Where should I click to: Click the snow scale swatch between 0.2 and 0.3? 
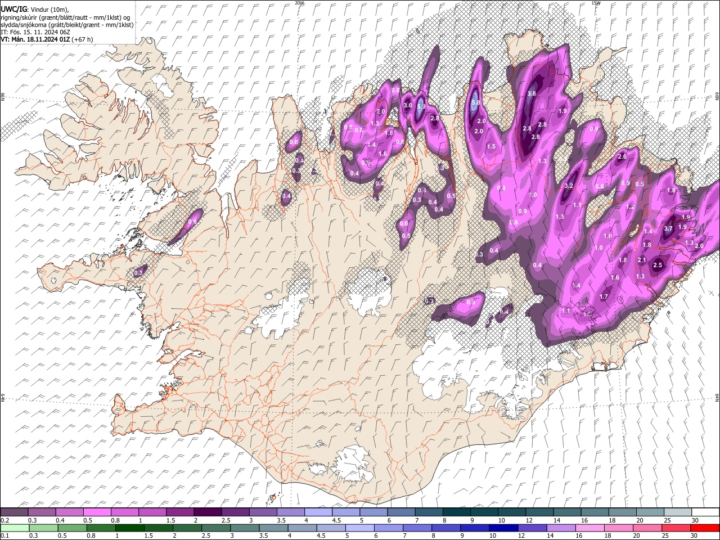click(14, 512)
